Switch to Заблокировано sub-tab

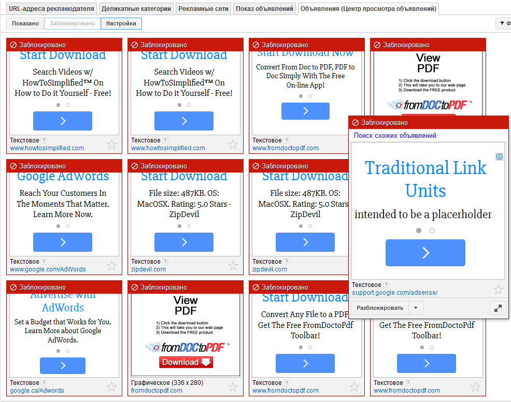coord(73,23)
